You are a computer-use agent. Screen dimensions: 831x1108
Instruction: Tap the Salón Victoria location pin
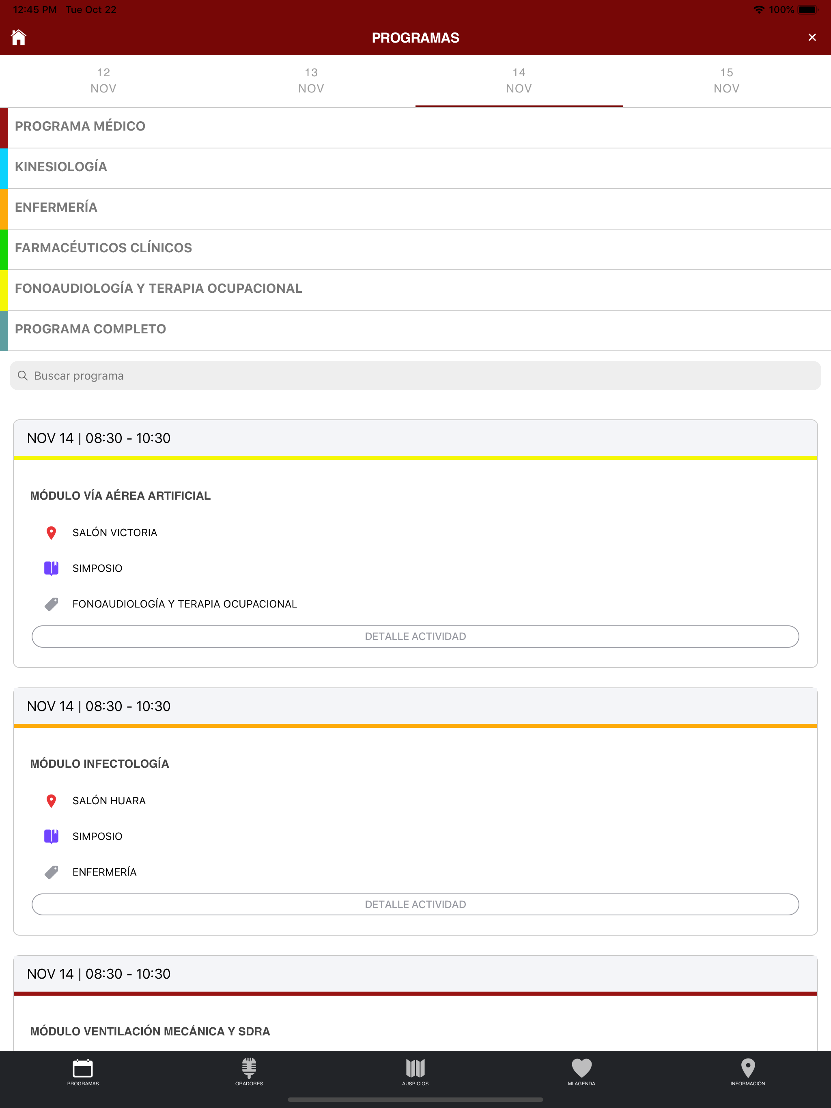pyautogui.click(x=51, y=533)
